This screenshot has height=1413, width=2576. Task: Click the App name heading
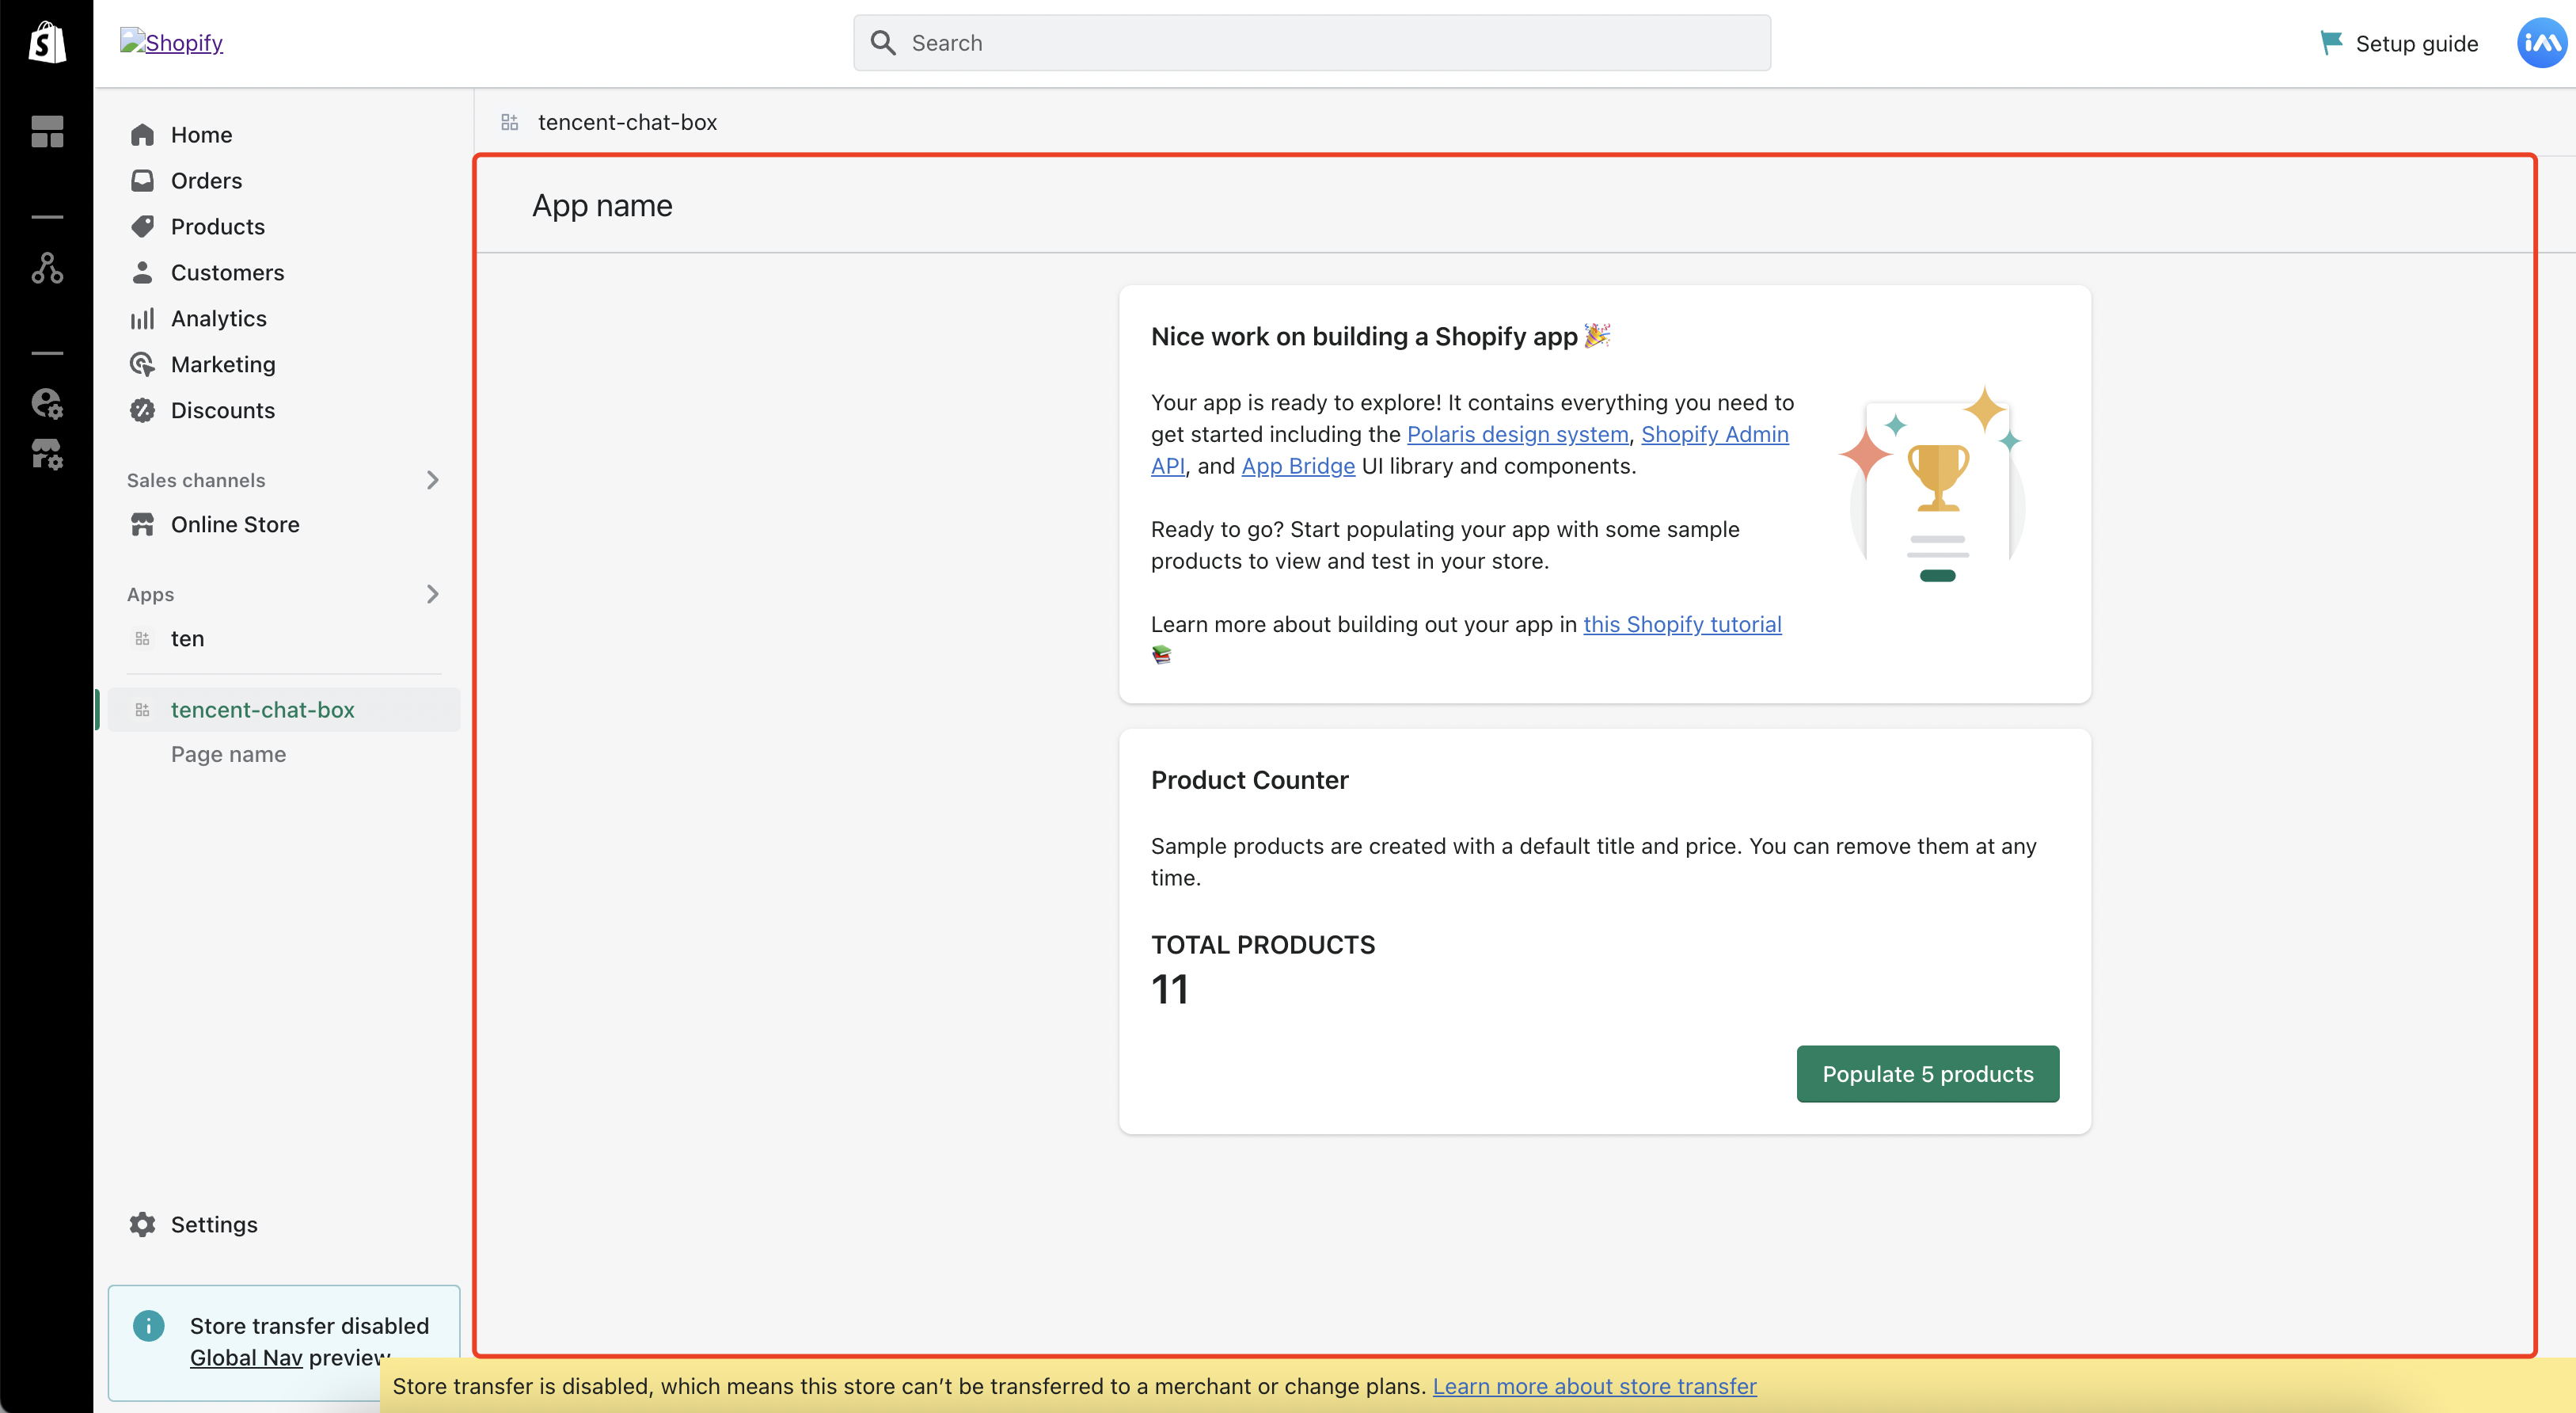tap(602, 205)
